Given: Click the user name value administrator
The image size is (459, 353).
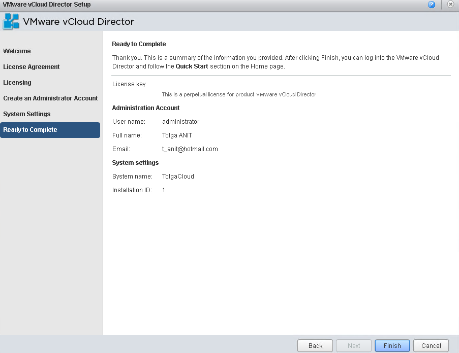Looking at the screenshot, I should coord(180,122).
